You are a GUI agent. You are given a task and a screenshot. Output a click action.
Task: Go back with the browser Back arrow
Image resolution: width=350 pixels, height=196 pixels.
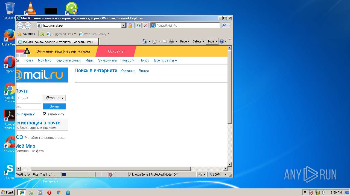(x=20, y=25)
